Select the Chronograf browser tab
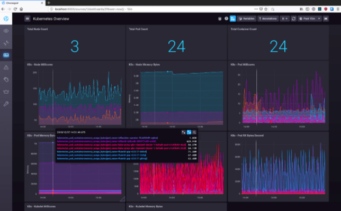341x211 pixels. point(22,3)
